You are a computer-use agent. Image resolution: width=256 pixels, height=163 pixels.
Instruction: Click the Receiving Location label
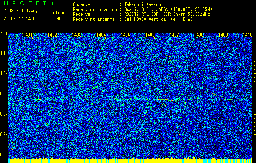(95, 9)
